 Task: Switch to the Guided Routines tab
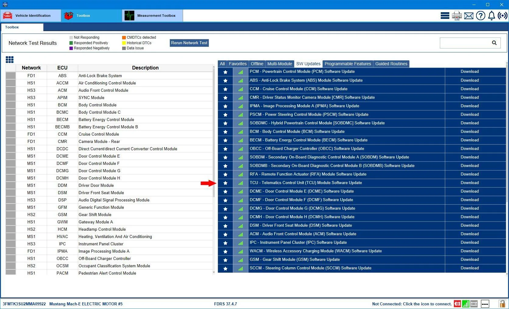click(x=391, y=64)
